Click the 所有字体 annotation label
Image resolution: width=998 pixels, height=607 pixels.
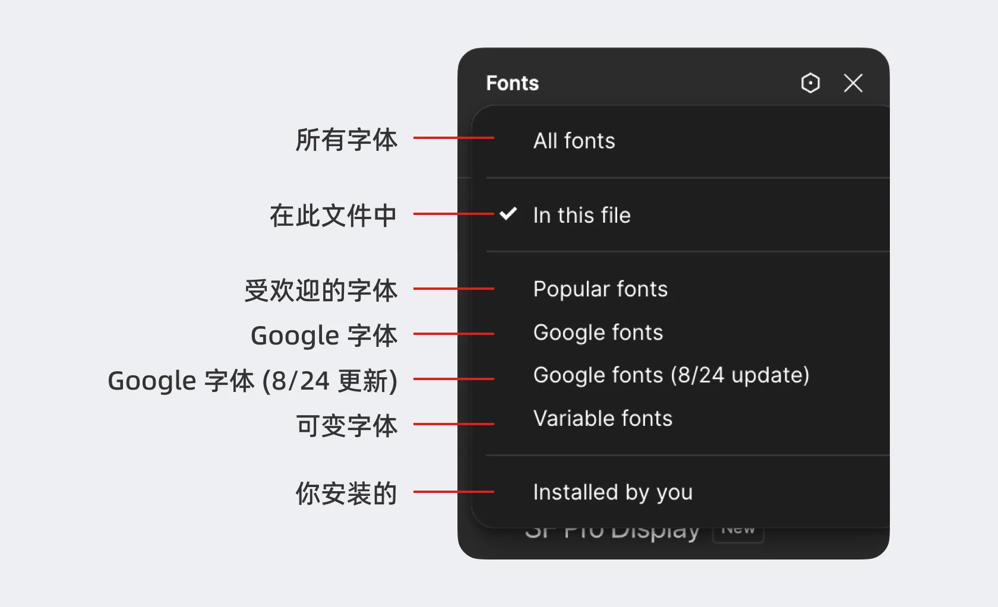click(x=346, y=140)
